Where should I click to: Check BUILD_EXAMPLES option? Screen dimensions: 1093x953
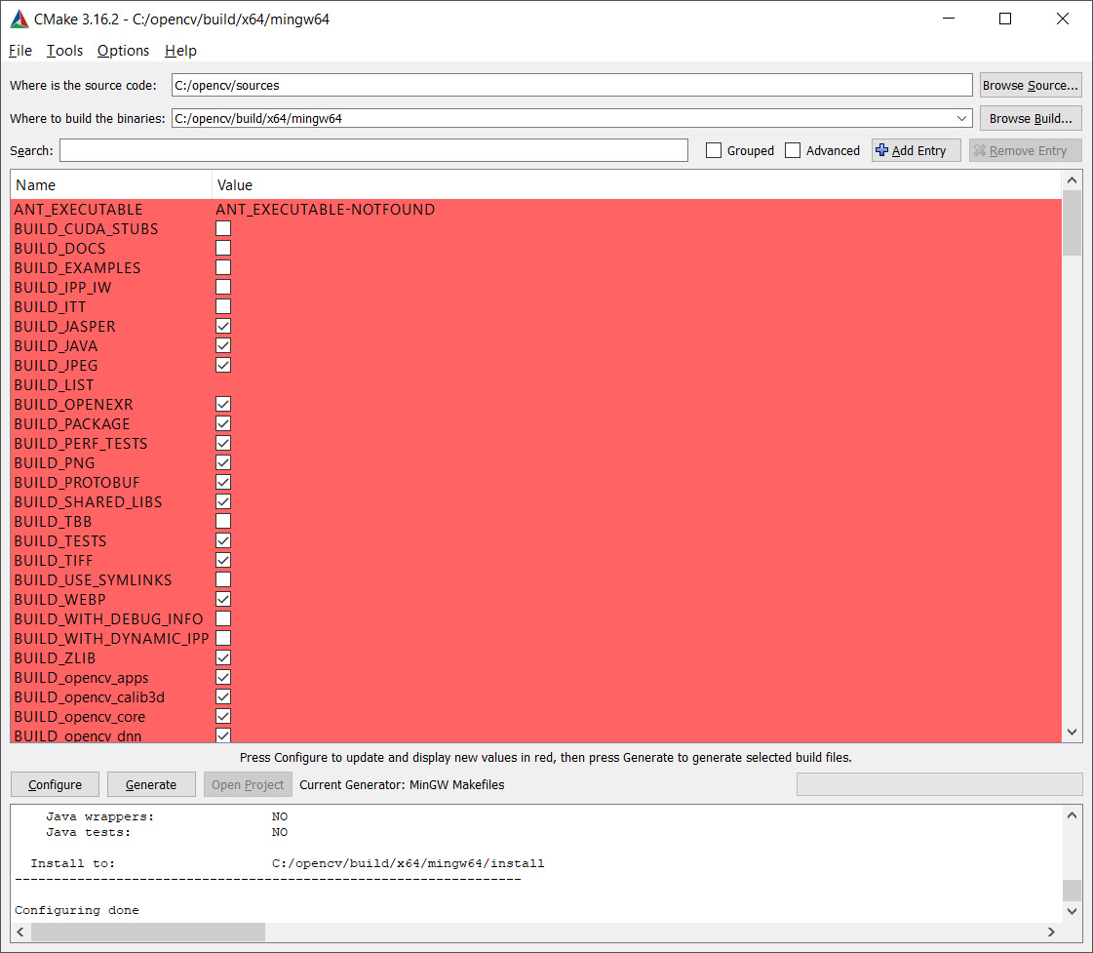(223, 267)
